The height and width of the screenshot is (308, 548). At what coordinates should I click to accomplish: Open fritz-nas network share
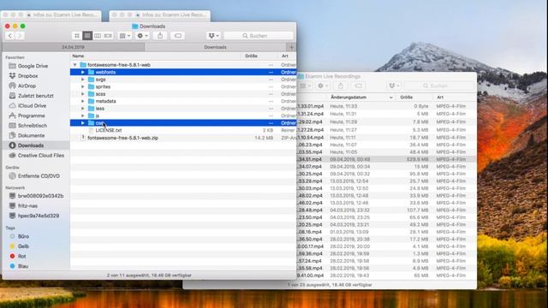pos(27,206)
